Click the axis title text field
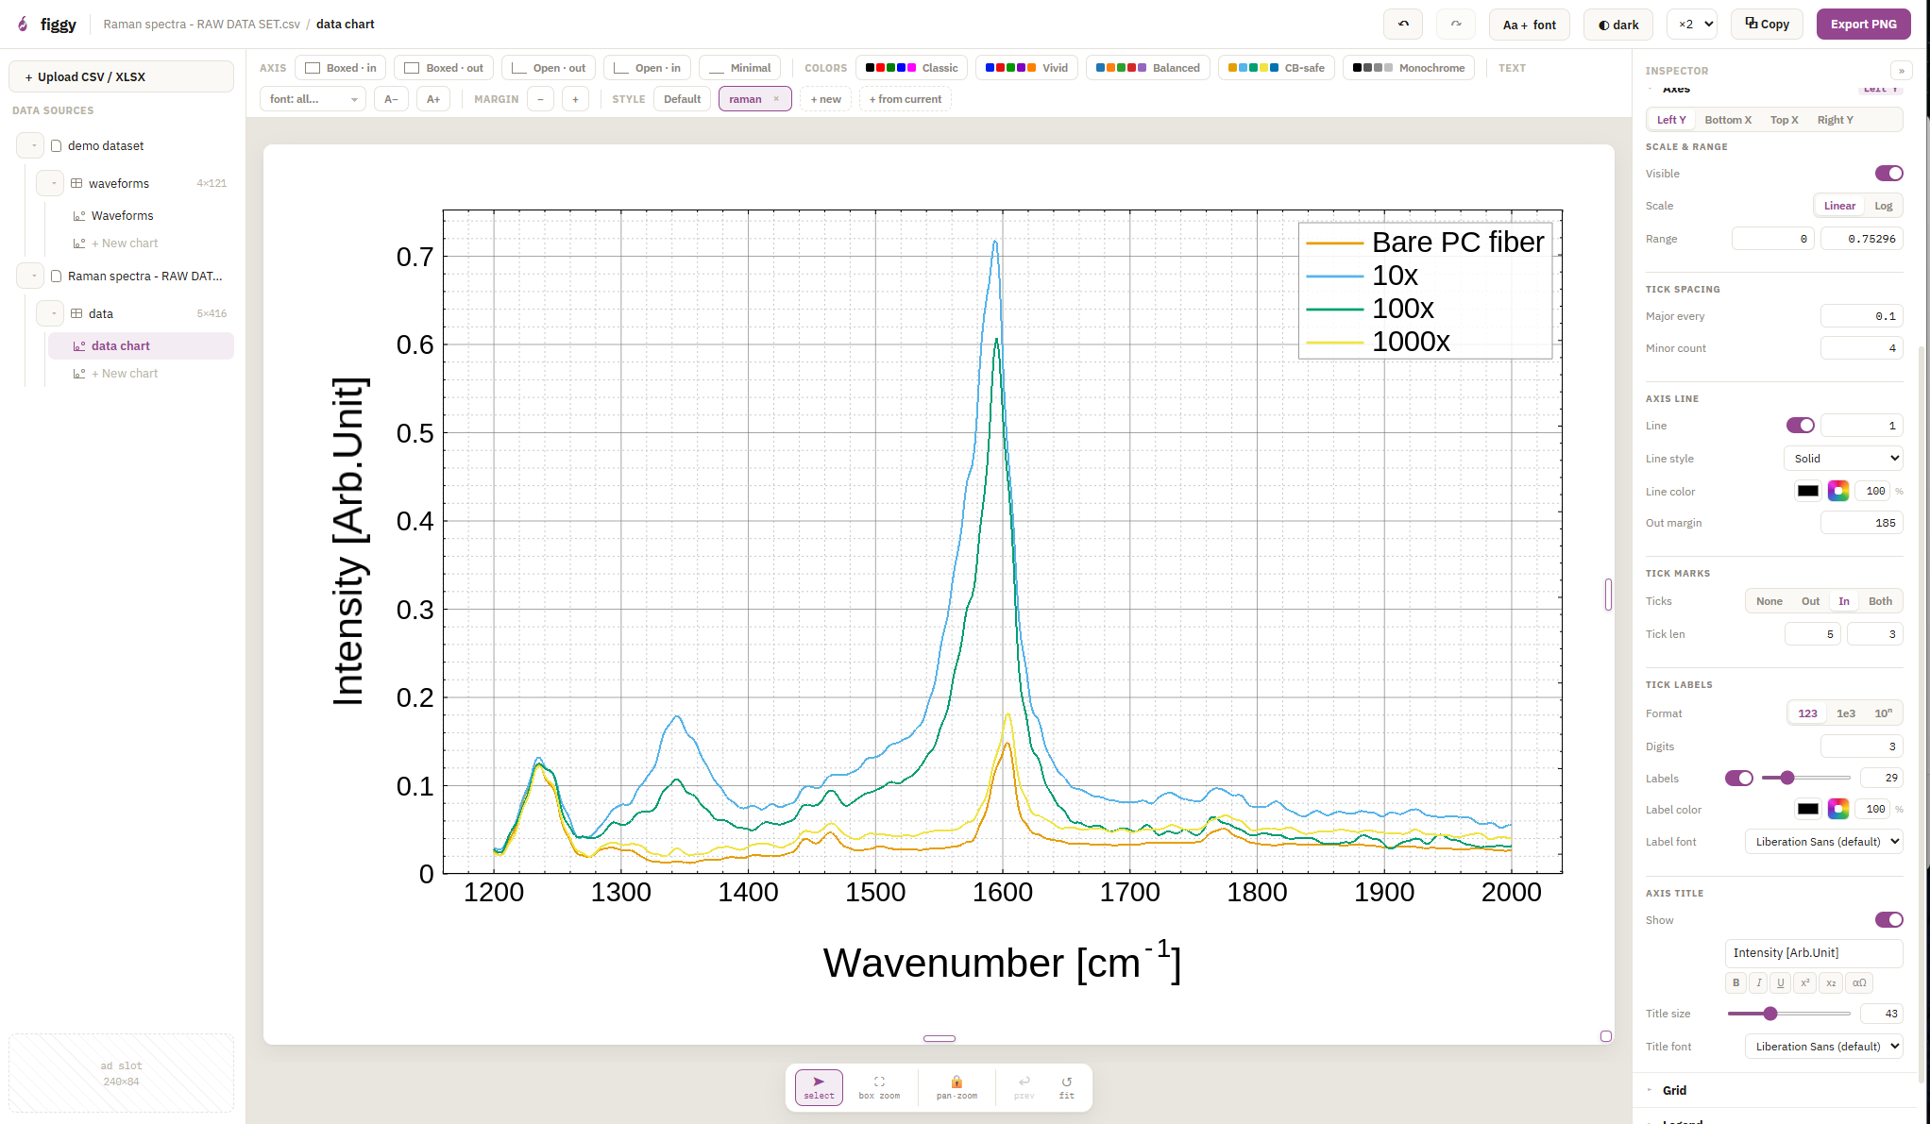 click(1813, 953)
